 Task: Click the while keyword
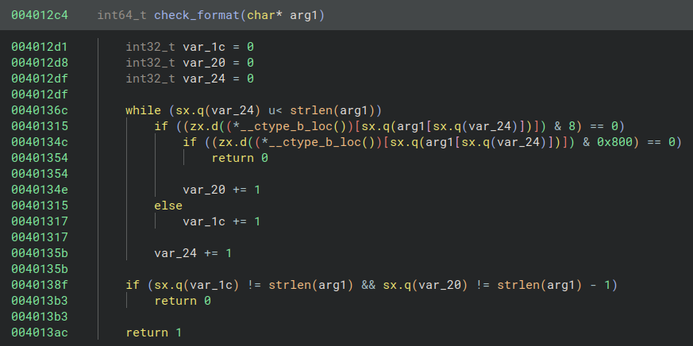(x=143, y=110)
